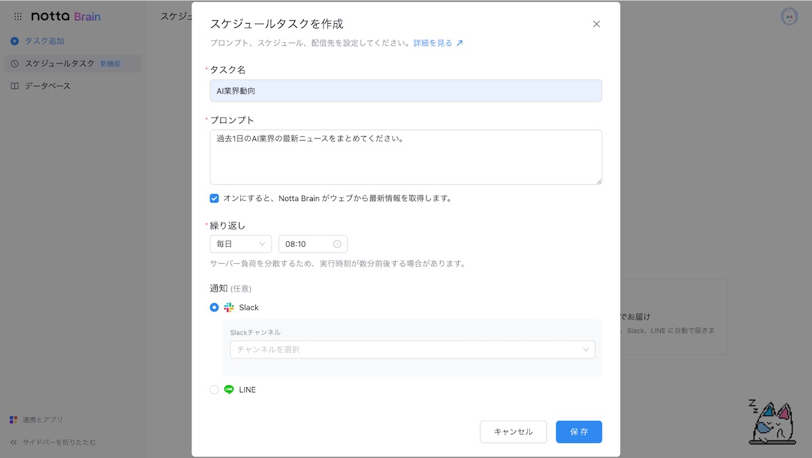
Task: Click the 保存 button
Action: pos(579,432)
